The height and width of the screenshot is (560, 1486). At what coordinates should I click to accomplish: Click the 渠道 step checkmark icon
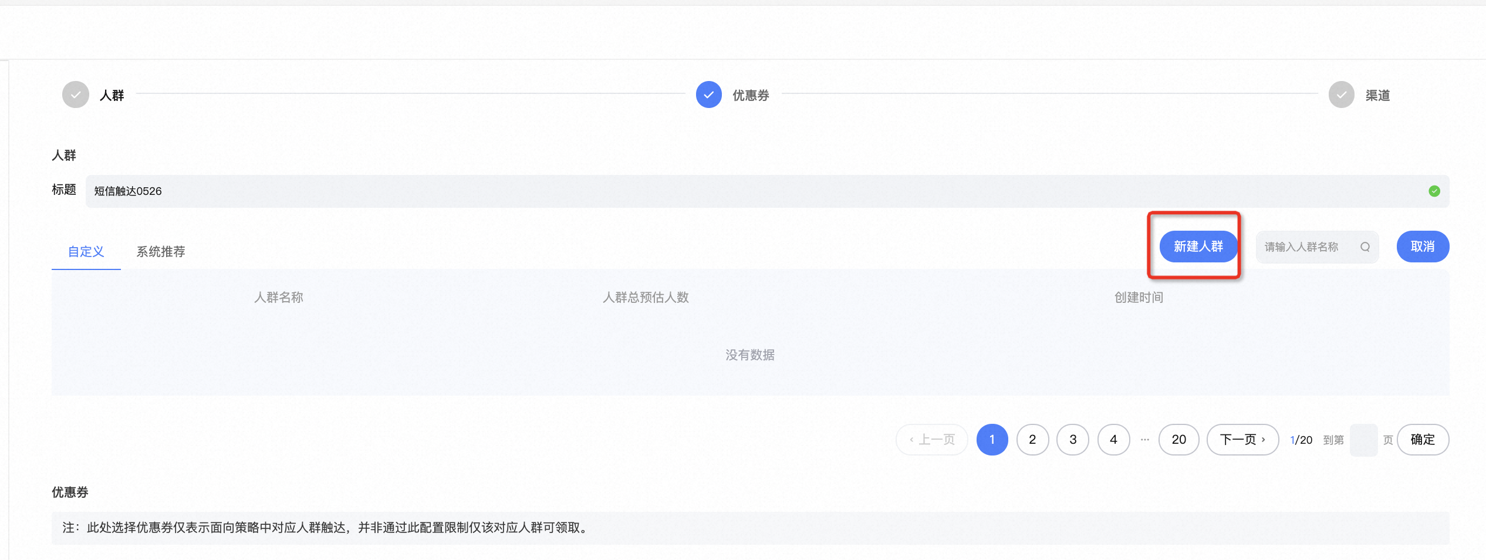(x=1342, y=95)
